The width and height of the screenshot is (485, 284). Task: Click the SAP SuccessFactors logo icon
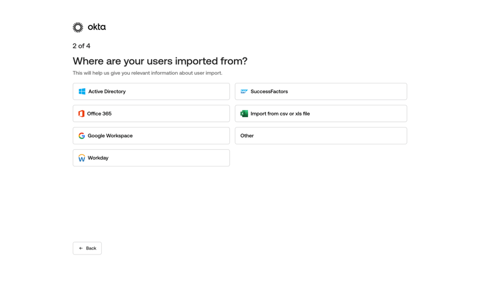coord(244,92)
